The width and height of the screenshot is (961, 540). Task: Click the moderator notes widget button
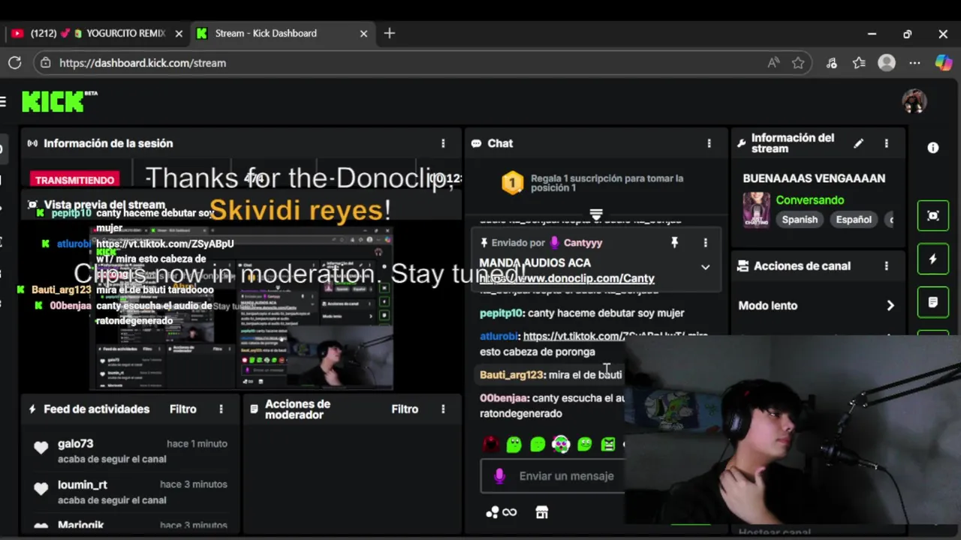pos(933,302)
